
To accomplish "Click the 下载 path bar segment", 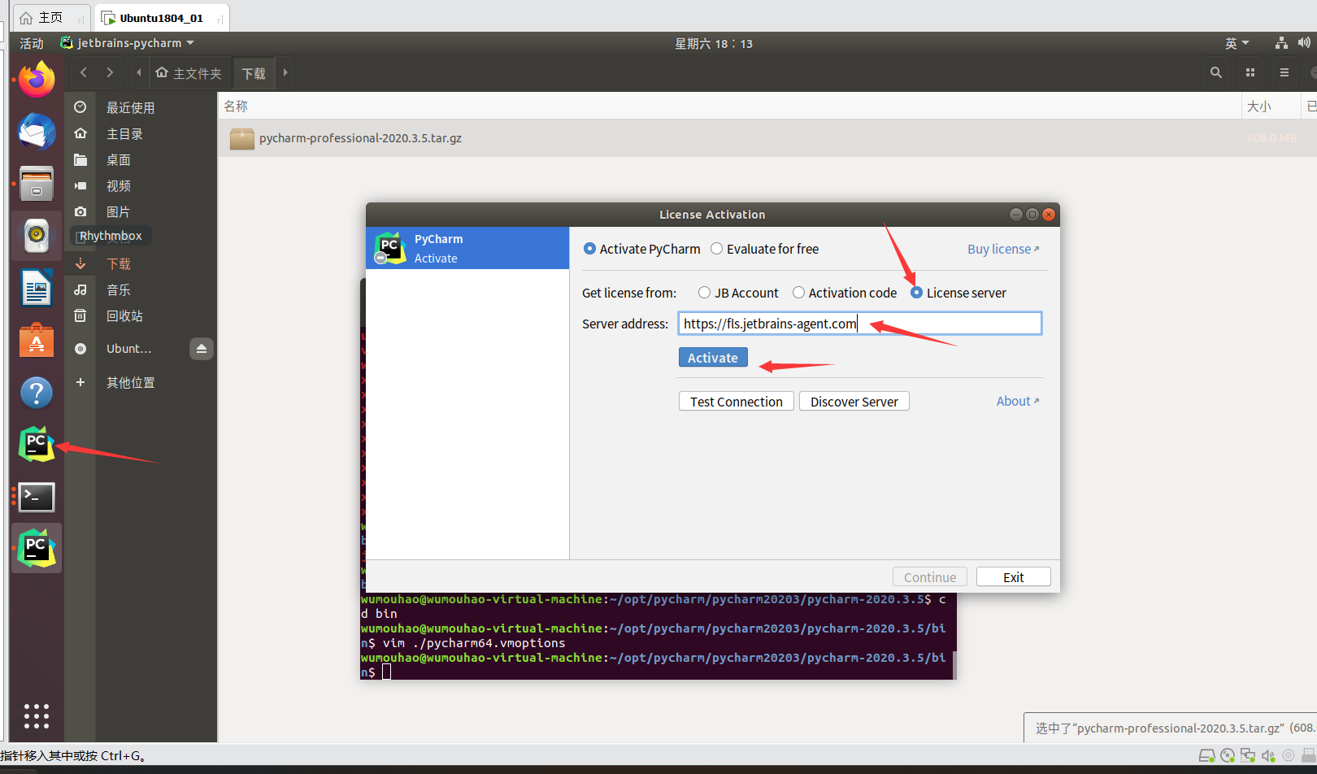I will (x=254, y=73).
